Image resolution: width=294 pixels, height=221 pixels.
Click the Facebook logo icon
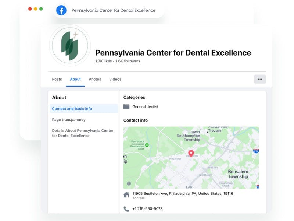point(61,10)
